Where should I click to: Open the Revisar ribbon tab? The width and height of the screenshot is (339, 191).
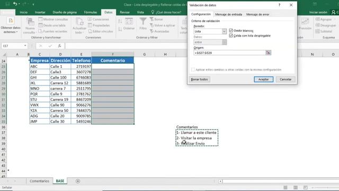click(124, 12)
